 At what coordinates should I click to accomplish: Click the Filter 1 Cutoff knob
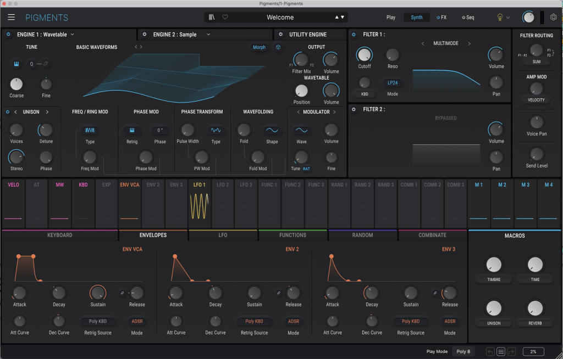[364, 54]
